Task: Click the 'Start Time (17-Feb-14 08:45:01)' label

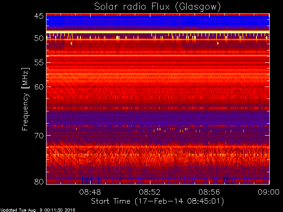Action: click(x=157, y=201)
